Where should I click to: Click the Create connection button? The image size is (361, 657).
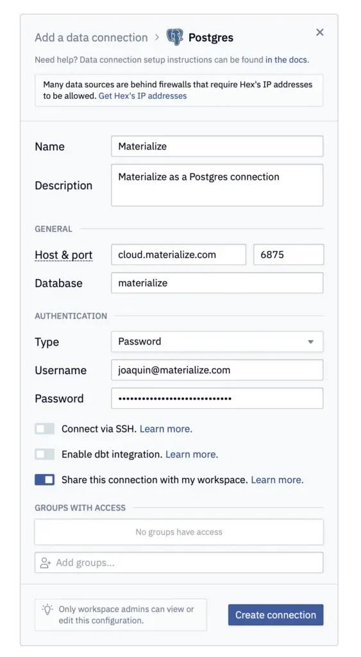pyautogui.click(x=276, y=615)
